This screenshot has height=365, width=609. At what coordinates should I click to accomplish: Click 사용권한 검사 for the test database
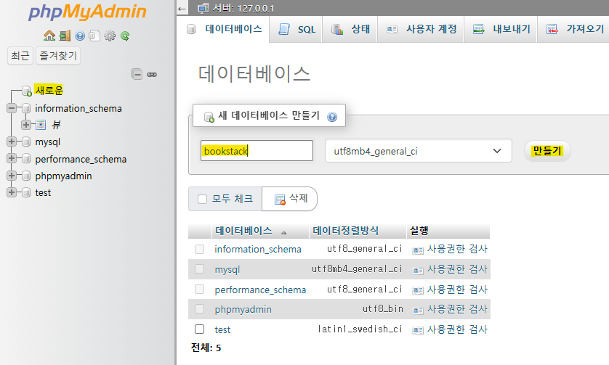point(456,329)
